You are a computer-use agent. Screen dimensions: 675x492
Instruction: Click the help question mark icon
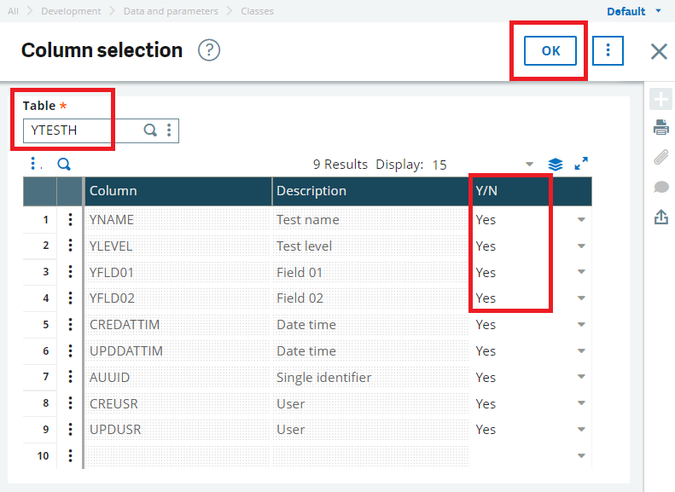click(x=209, y=50)
